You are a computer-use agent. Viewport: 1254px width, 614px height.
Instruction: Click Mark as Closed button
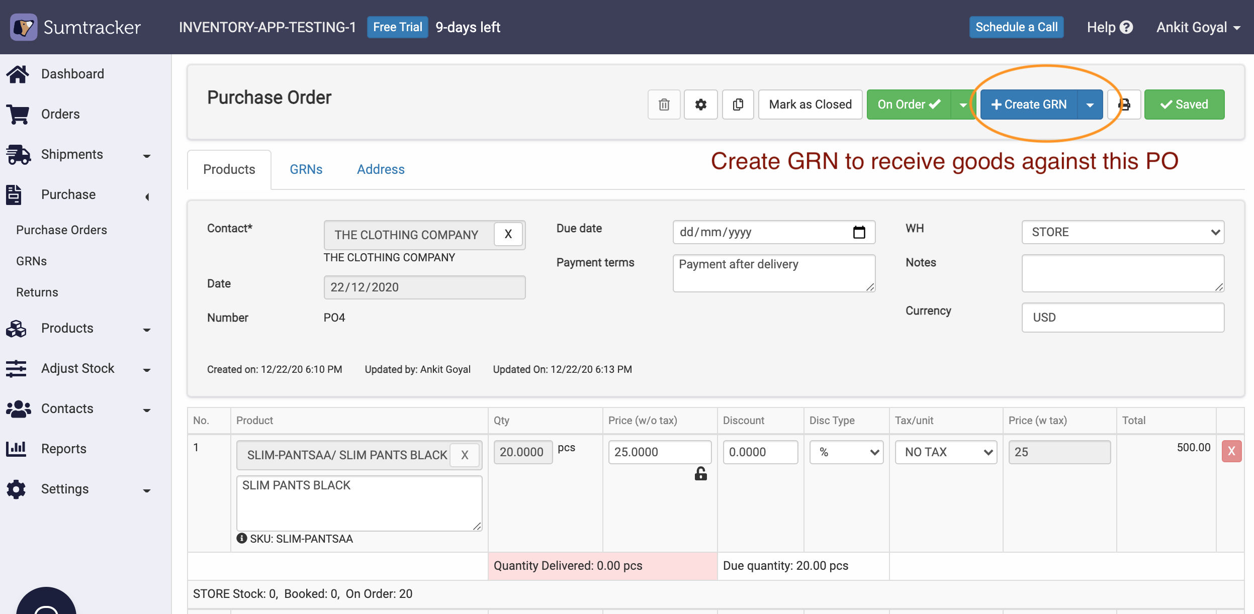pyautogui.click(x=810, y=105)
